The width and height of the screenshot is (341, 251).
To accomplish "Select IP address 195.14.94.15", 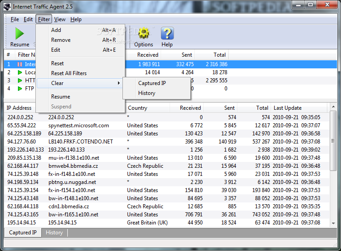I will click(x=22, y=223).
